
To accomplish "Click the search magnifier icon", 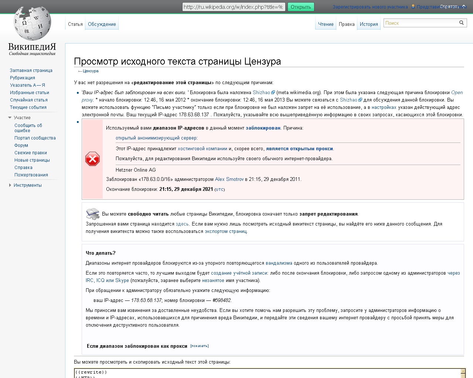I will [461, 23].
